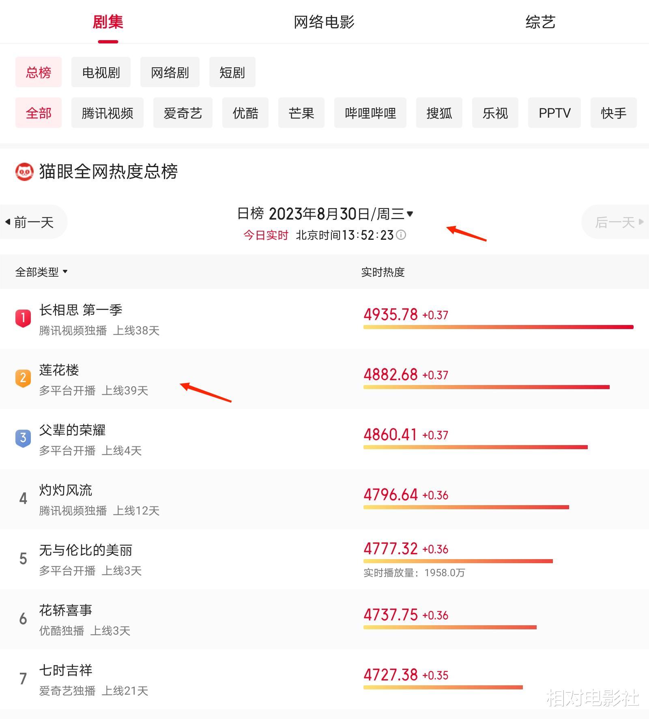The image size is (649, 719).
Task: Open the date picker dropdown arrow
Action: tap(410, 214)
